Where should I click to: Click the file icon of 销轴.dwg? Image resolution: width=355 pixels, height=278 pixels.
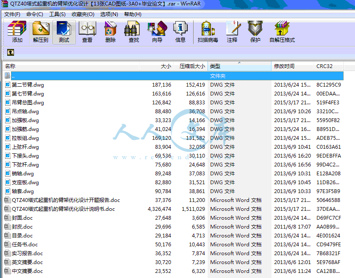tap(8, 174)
